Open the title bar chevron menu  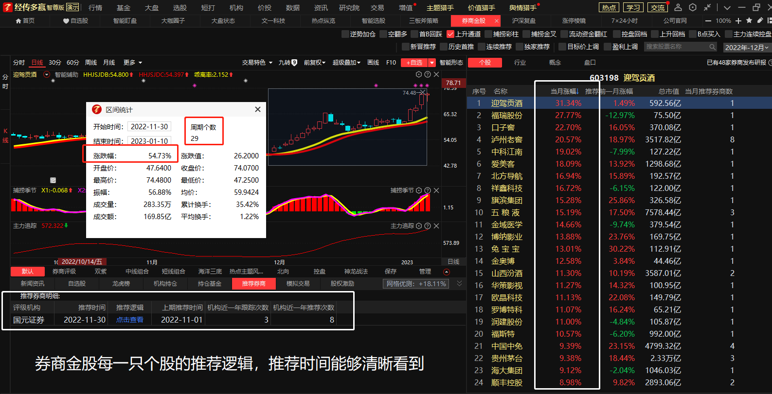point(727,8)
